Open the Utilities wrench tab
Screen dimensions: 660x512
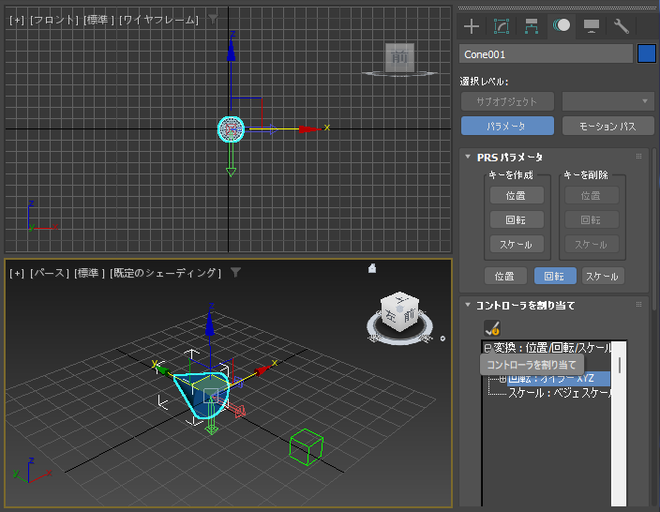click(x=622, y=26)
